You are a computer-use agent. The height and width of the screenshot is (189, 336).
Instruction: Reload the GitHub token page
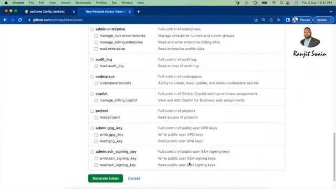(20, 20)
